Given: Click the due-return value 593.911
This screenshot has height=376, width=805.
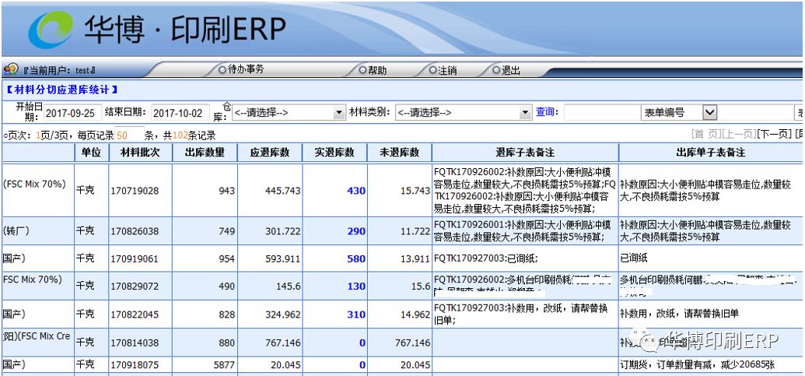Looking at the screenshot, I should click(x=283, y=259).
